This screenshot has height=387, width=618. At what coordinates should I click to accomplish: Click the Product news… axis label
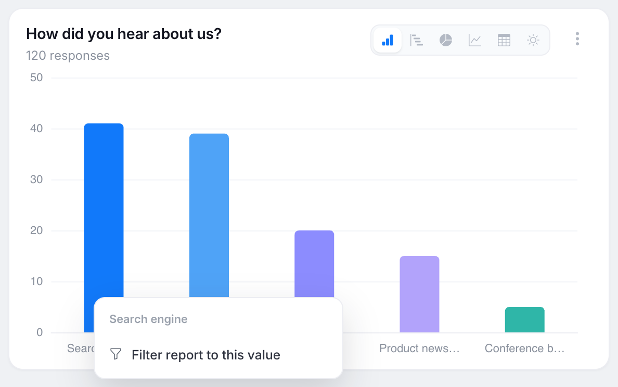click(x=419, y=349)
